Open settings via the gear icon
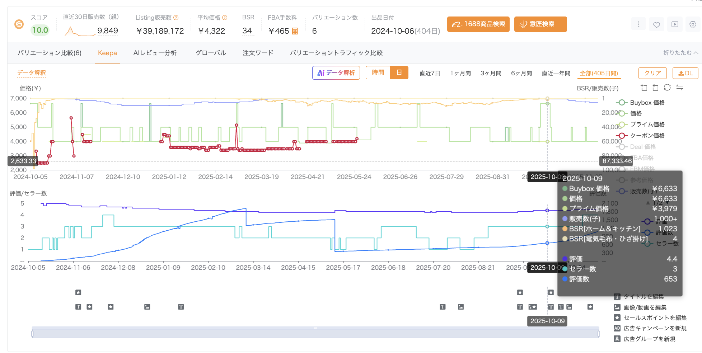702x353 pixels. pos(693,24)
